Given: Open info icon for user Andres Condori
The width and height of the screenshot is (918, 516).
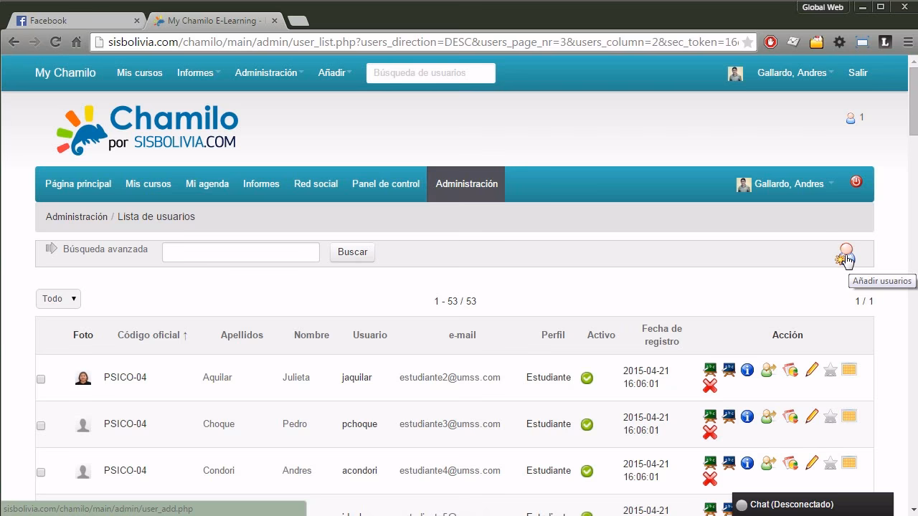Looking at the screenshot, I should (x=747, y=463).
